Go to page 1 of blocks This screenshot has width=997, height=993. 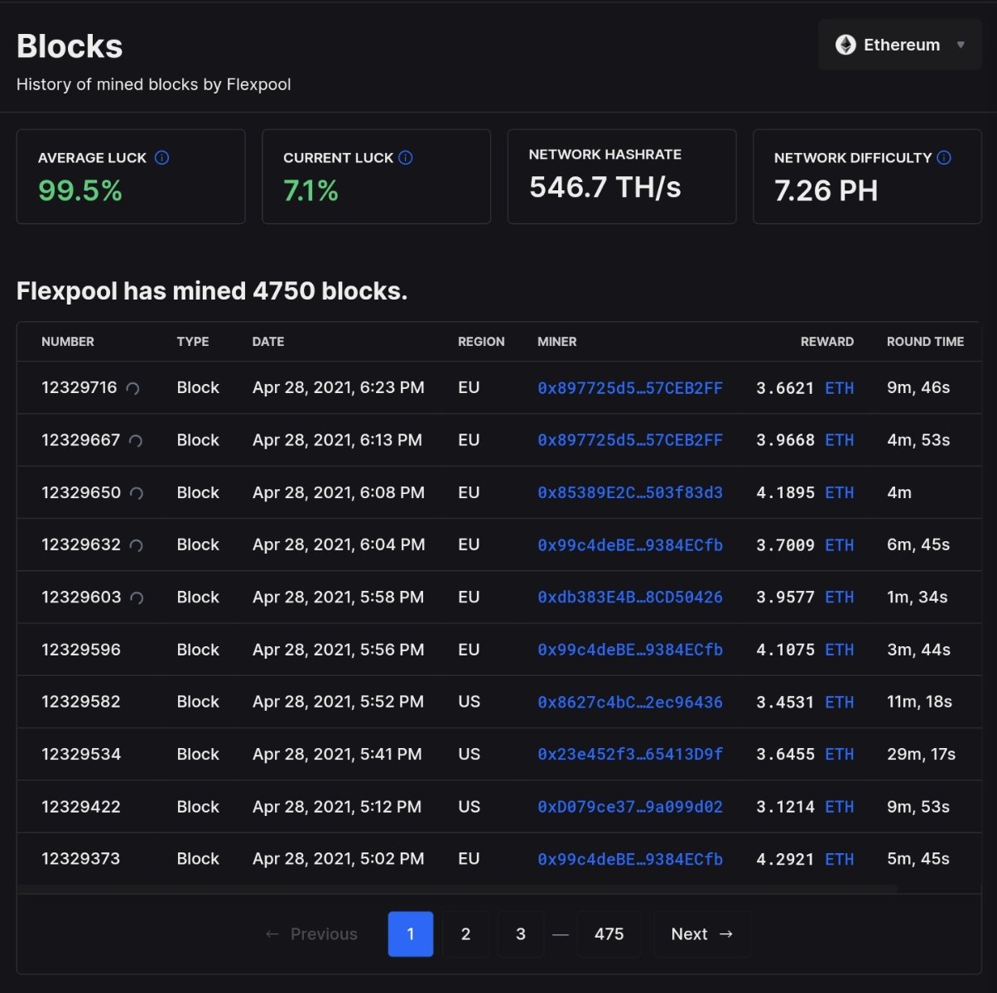point(411,934)
